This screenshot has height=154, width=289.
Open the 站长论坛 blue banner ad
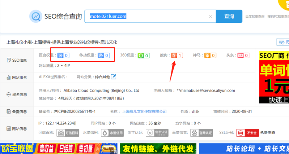tap(244, 149)
